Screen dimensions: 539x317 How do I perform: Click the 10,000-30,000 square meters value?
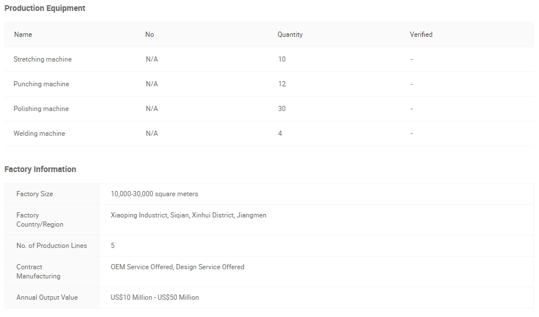[x=154, y=194]
